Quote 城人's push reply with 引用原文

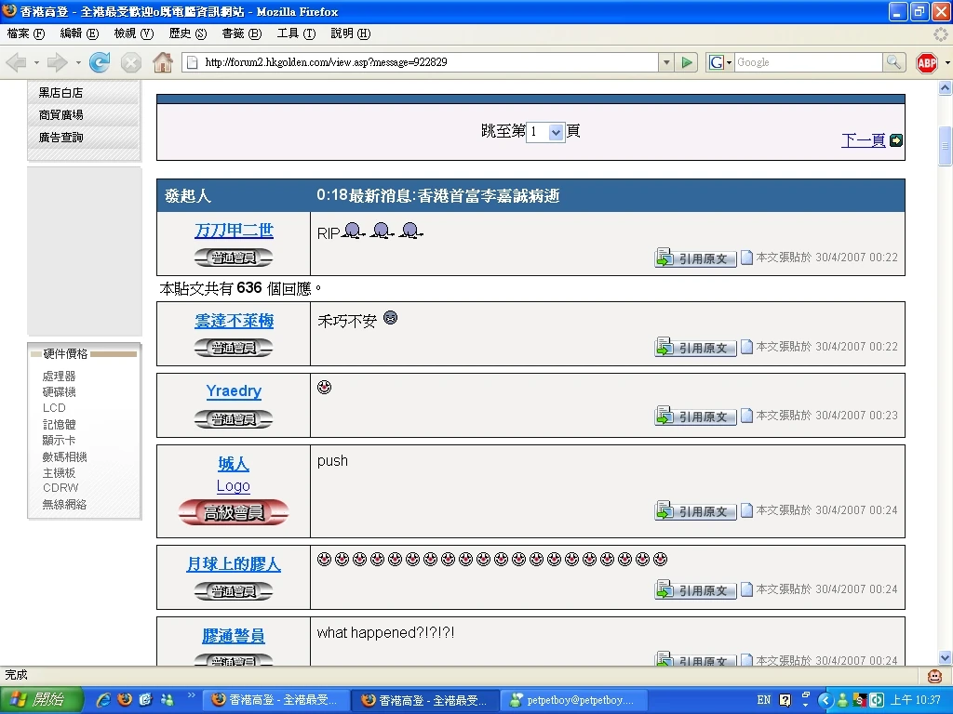(695, 511)
